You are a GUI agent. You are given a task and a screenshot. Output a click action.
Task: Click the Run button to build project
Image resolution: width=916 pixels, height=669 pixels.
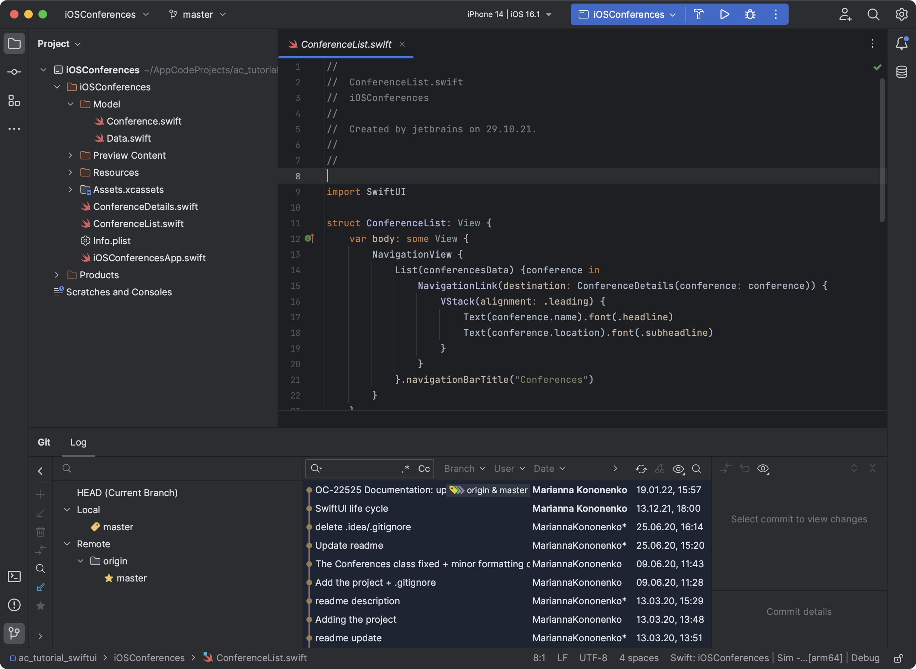pos(724,14)
